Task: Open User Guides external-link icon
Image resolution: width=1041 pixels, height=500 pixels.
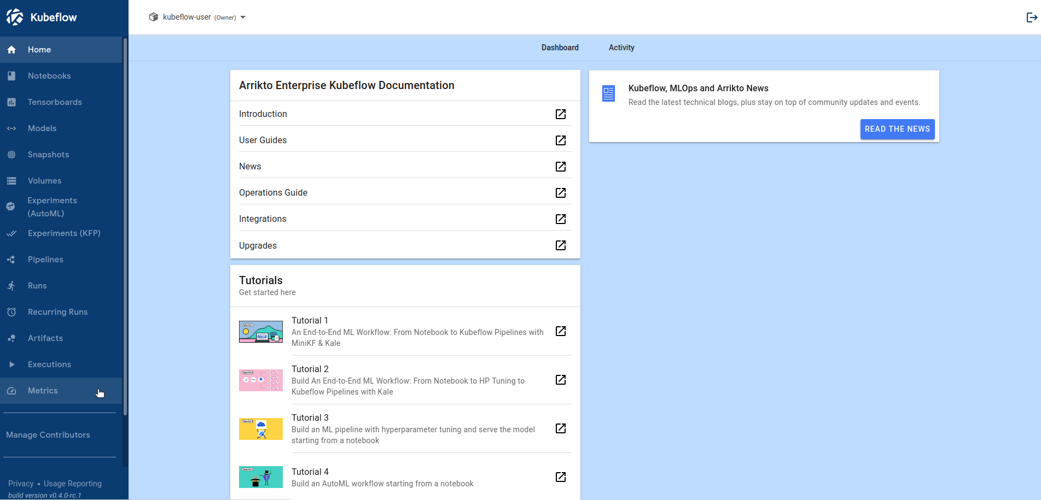Action: (x=561, y=140)
